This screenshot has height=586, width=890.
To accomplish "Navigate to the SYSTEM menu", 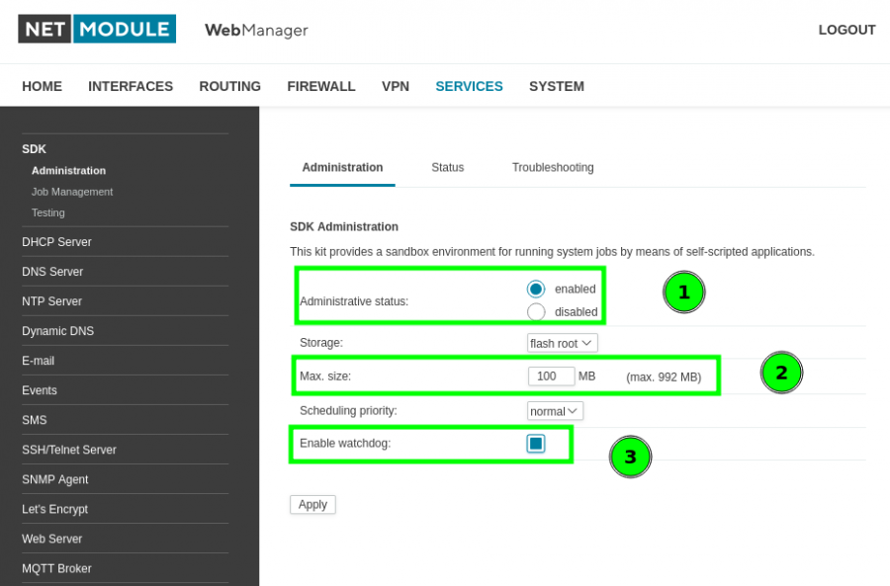I will [x=557, y=86].
